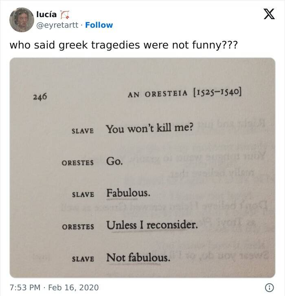285x296 pixels.
Task: Click page number 246 in the photo
Action: (40, 97)
